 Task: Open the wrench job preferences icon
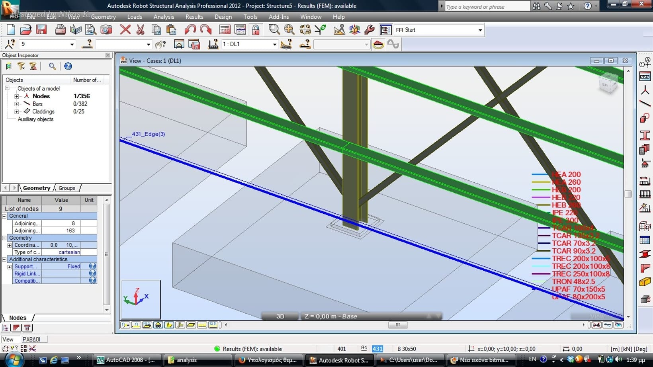[370, 30]
